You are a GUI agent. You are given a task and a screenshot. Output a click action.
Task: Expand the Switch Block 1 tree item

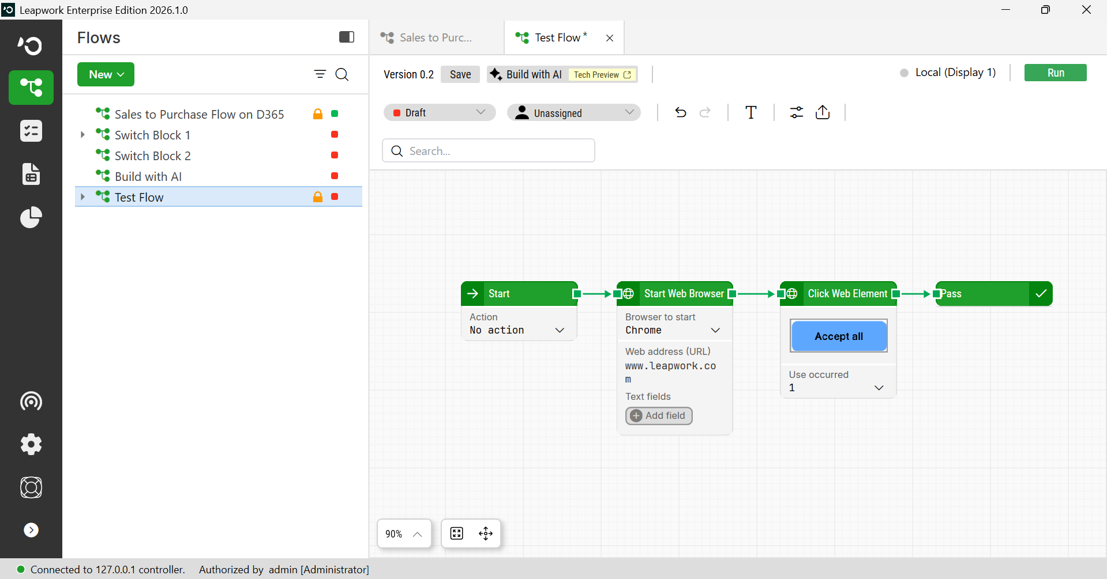point(82,135)
